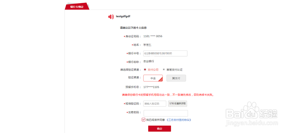Click the red warning about 预留手机号码
Screen dimensions: 294x133
coord(168,95)
